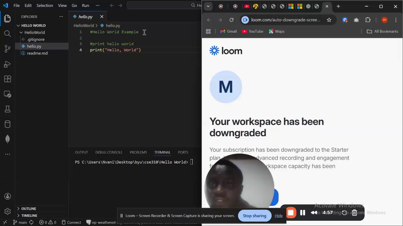Open the Extensions view

point(8,79)
